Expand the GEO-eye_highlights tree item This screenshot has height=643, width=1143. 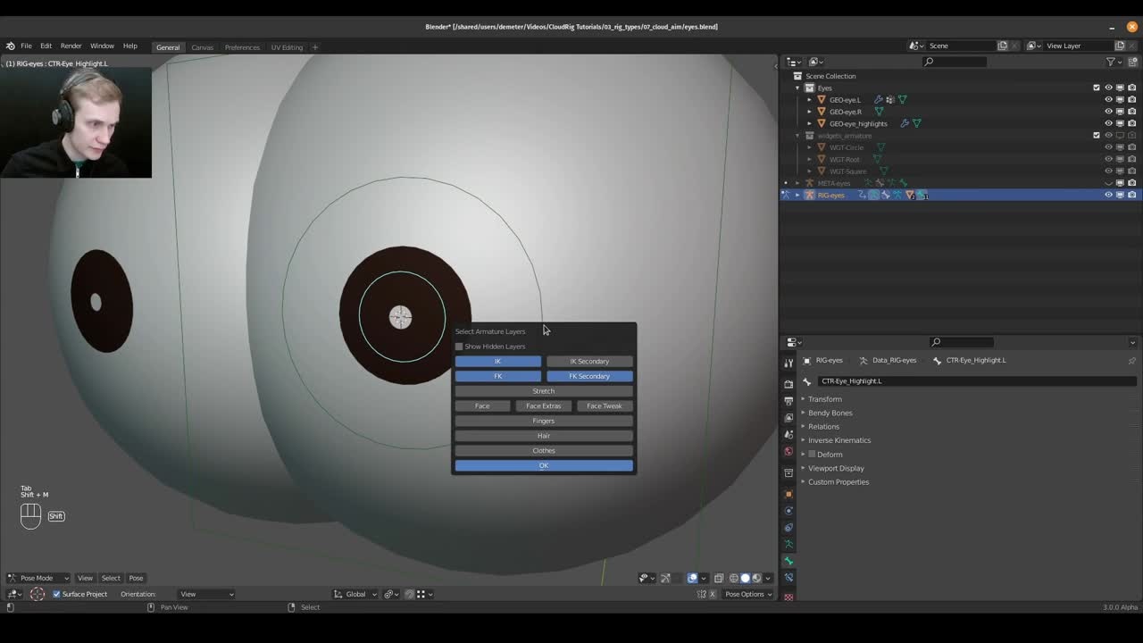tap(810, 123)
